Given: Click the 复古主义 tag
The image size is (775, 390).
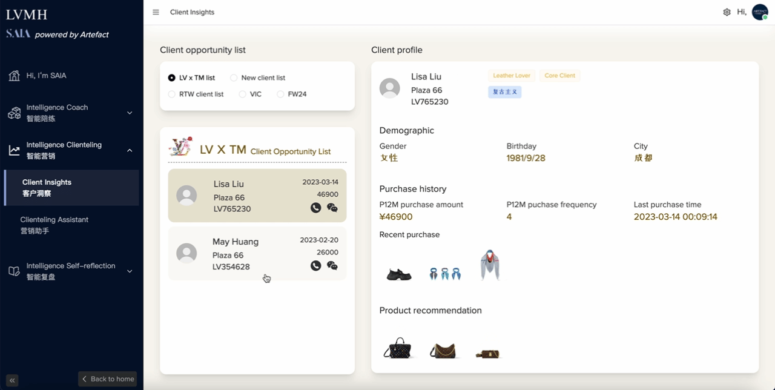Looking at the screenshot, I should [505, 92].
